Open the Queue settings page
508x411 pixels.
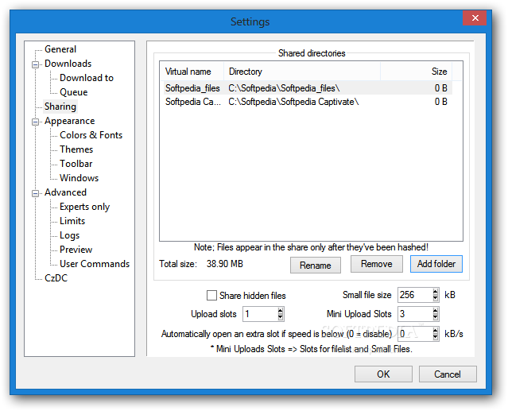point(74,92)
